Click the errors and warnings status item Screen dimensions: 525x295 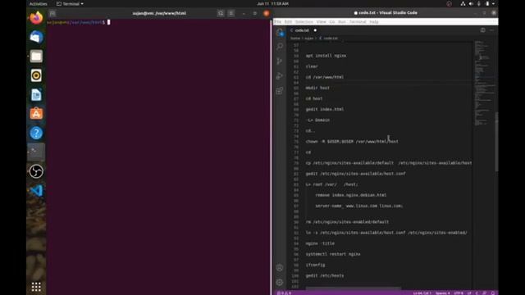coord(284,293)
